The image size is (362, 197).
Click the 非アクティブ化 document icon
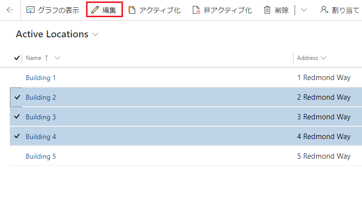click(x=196, y=10)
